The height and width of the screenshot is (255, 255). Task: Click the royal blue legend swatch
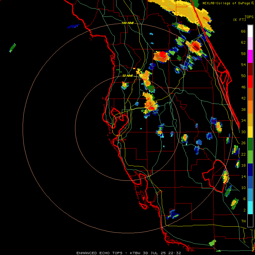(250, 182)
